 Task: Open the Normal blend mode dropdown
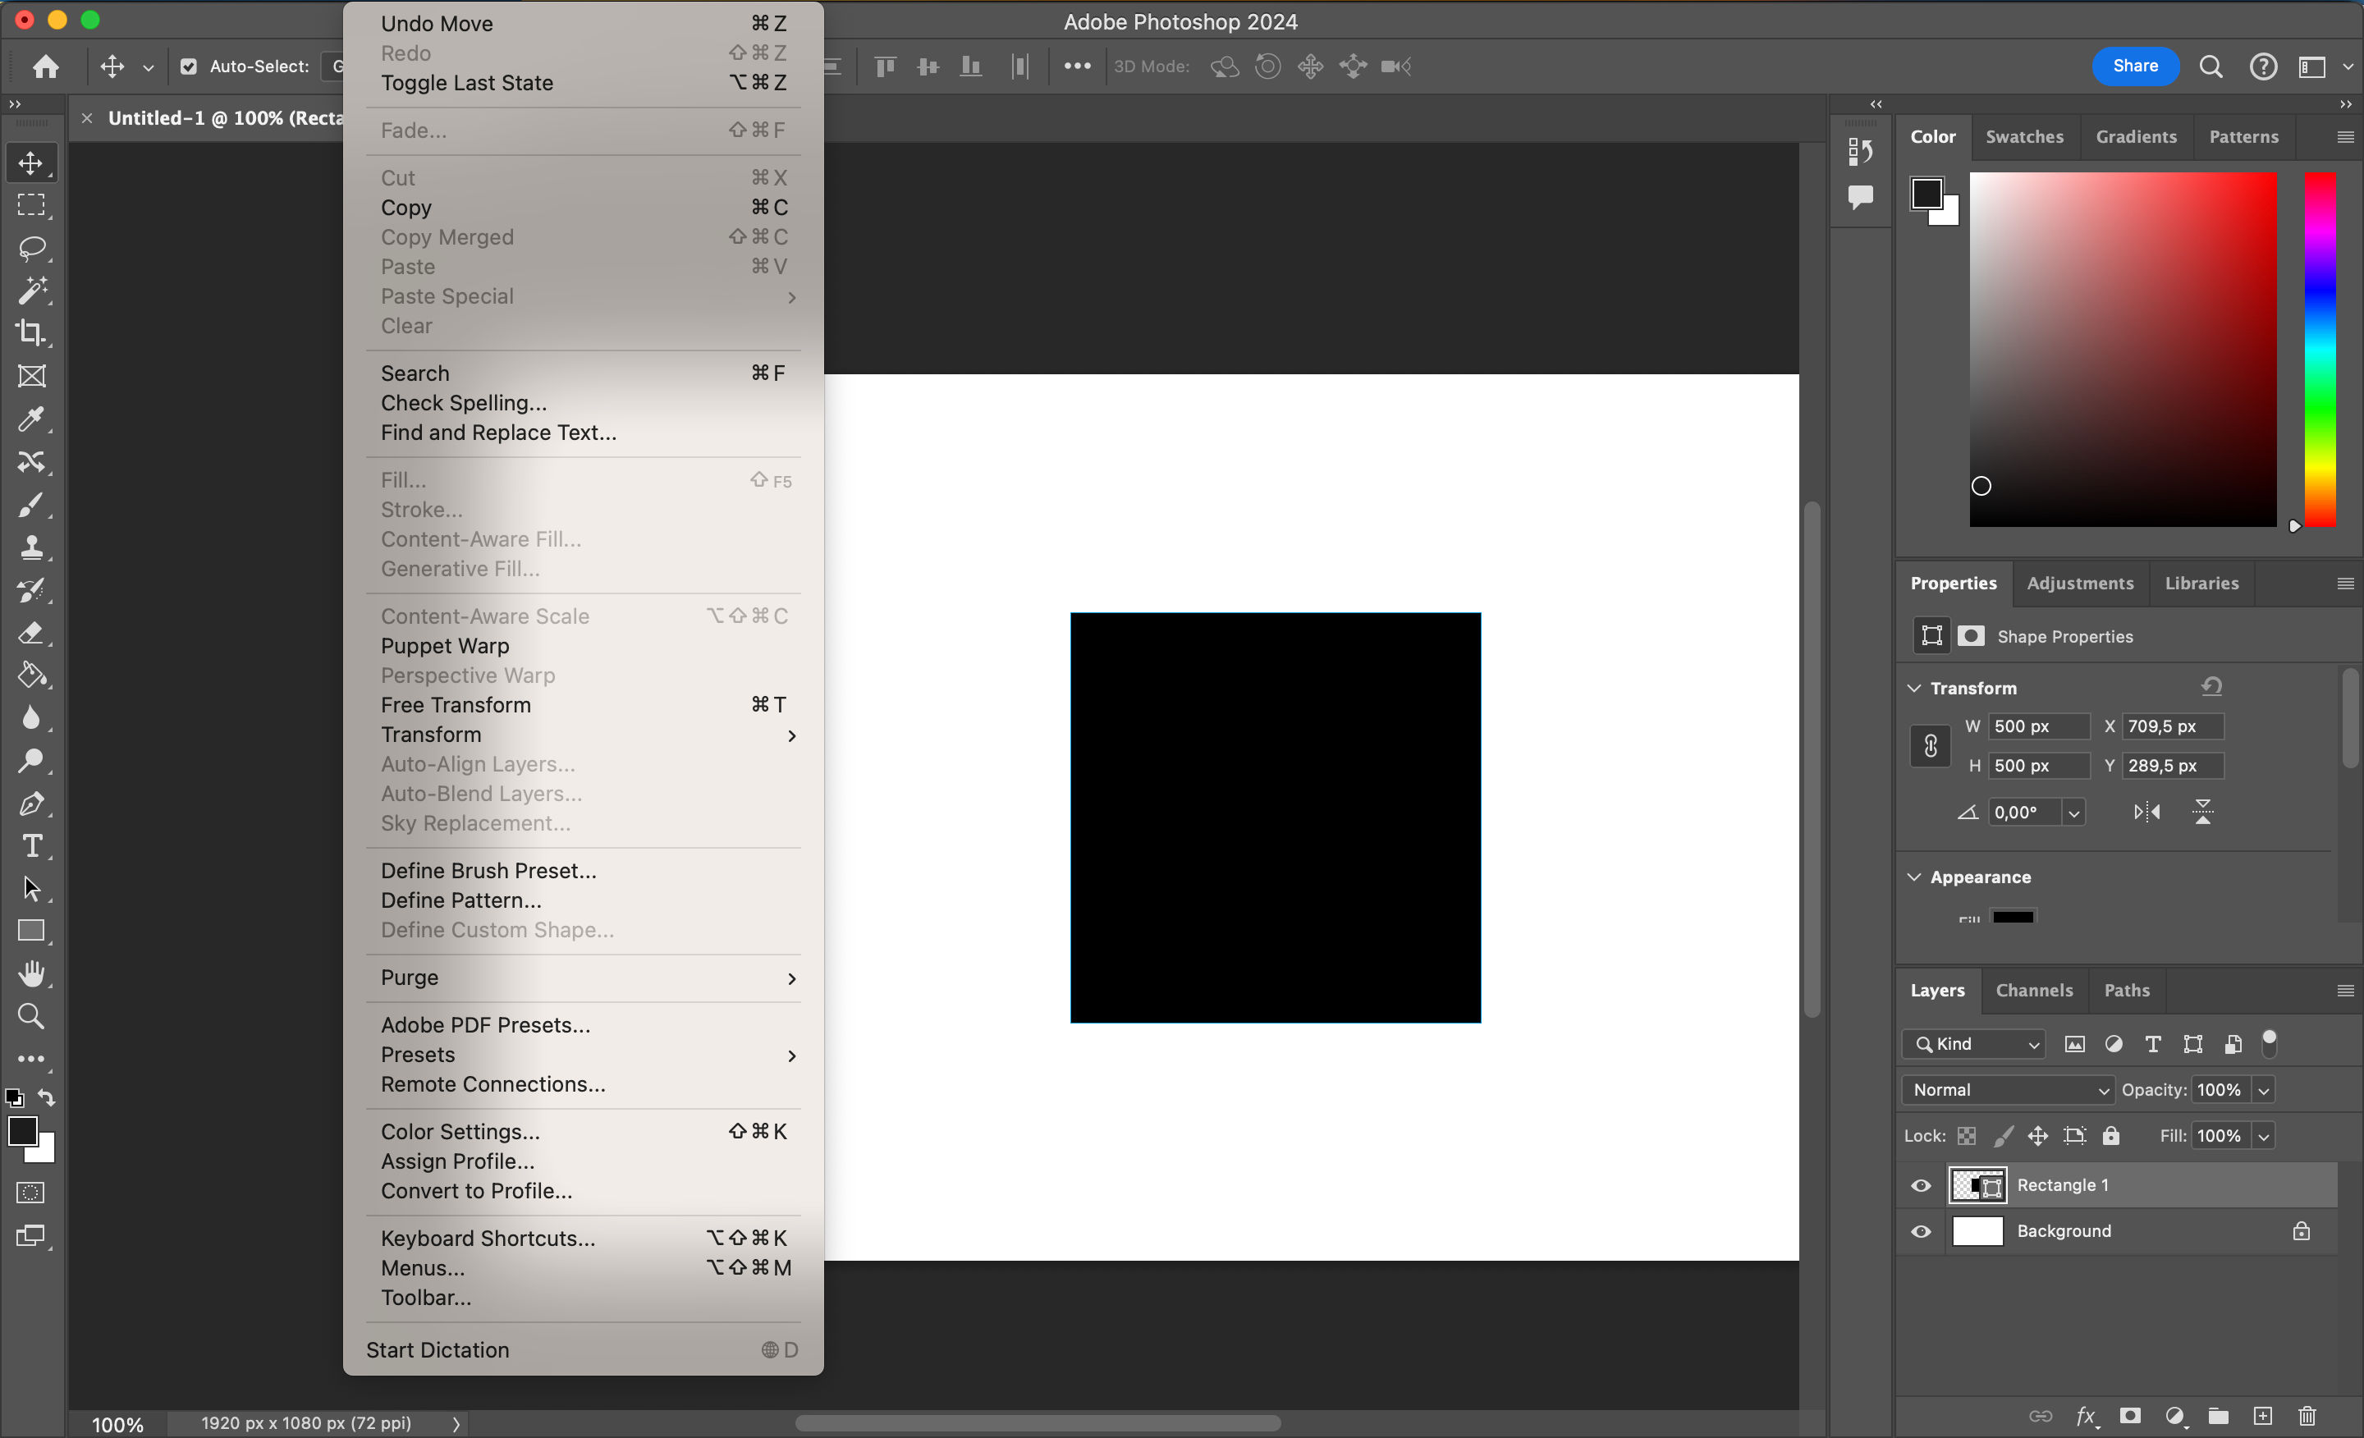(2006, 1089)
